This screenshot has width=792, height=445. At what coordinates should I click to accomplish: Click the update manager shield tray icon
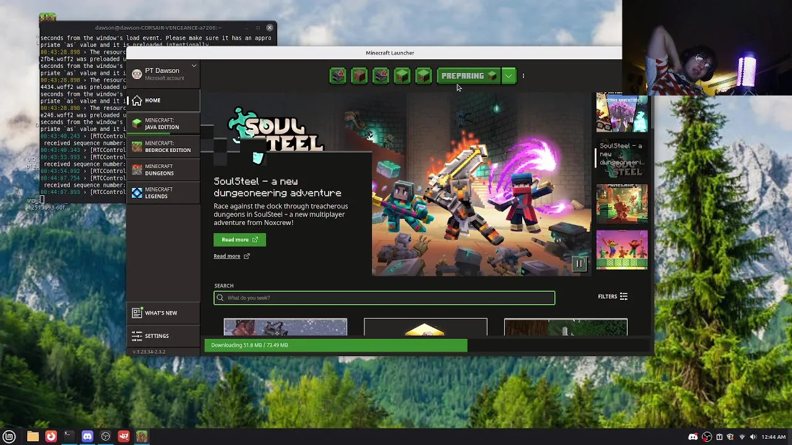point(731,437)
